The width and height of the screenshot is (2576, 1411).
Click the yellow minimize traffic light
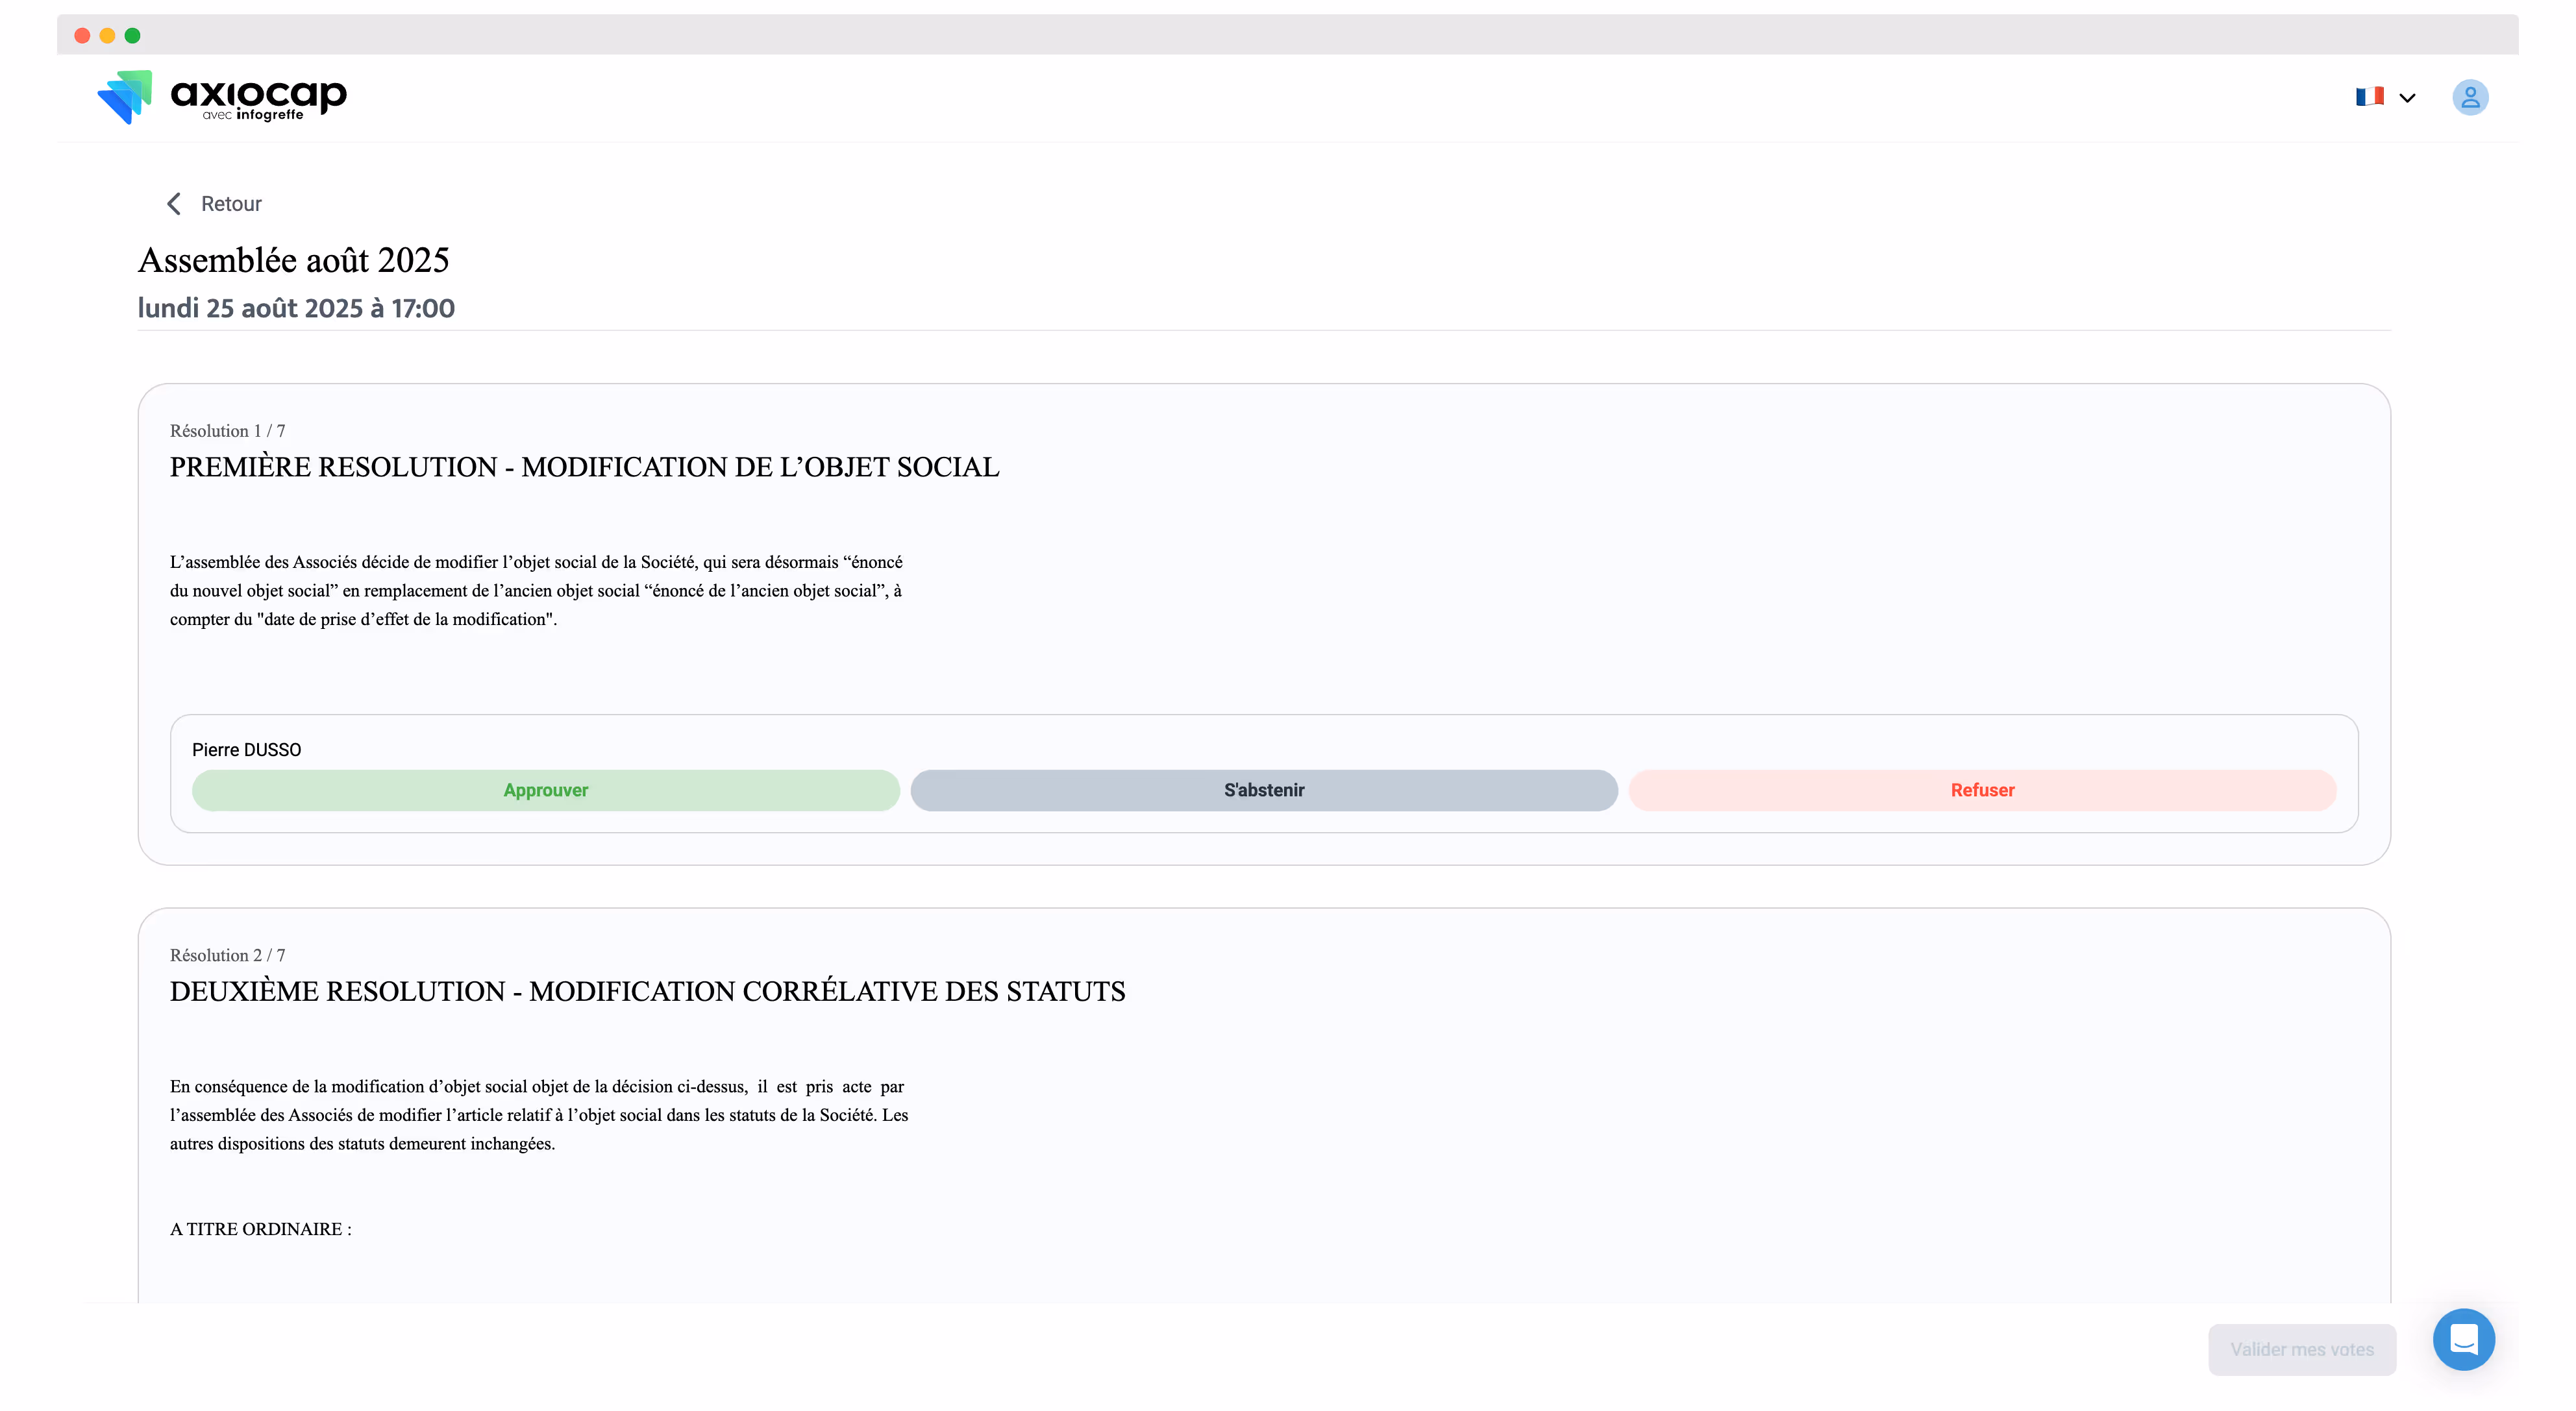(x=106, y=35)
